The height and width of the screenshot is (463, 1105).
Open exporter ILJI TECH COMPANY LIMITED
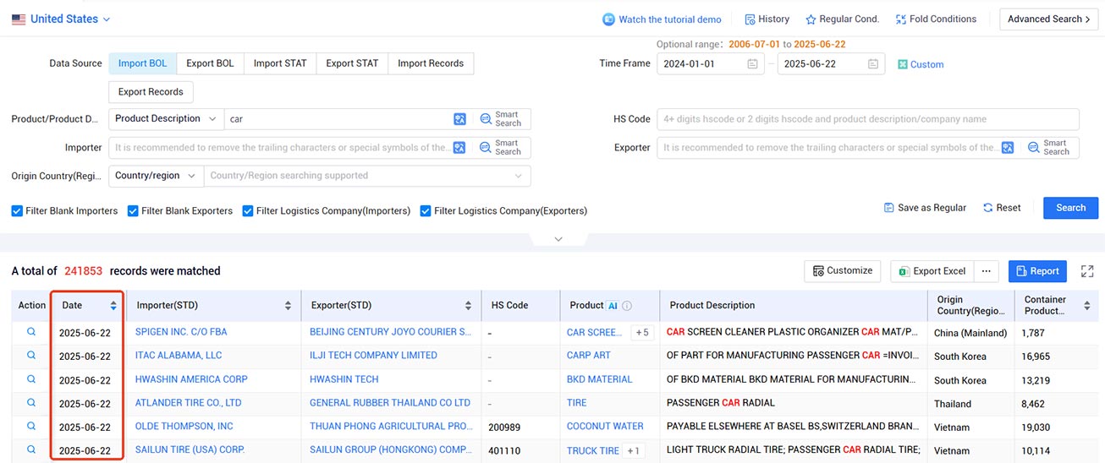[373, 356]
